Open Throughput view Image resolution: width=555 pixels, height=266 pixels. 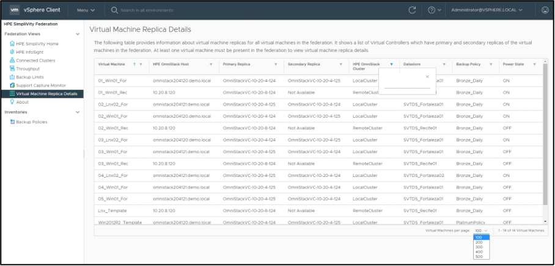point(28,68)
